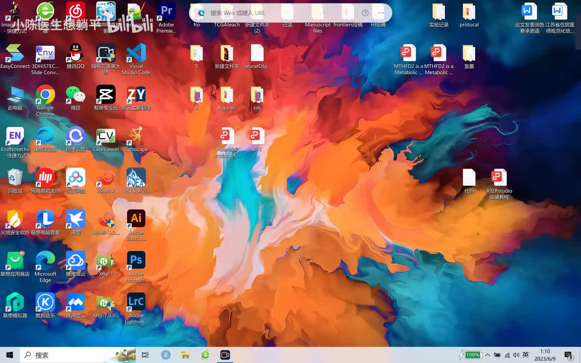Screen dimensions: 581x363
Task: Open R及Rstudio安装教程 PDF file
Action: tap(499, 184)
